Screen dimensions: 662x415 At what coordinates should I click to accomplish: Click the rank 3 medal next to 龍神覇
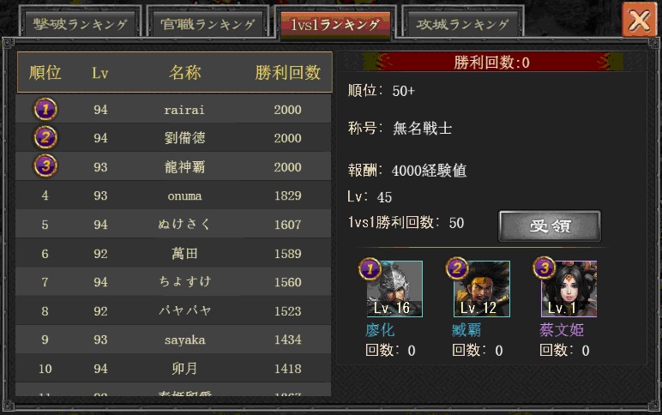45,165
